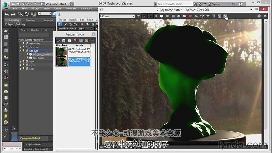Set selected render as A in Render history
272x153 pixels.
pos(81,41)
